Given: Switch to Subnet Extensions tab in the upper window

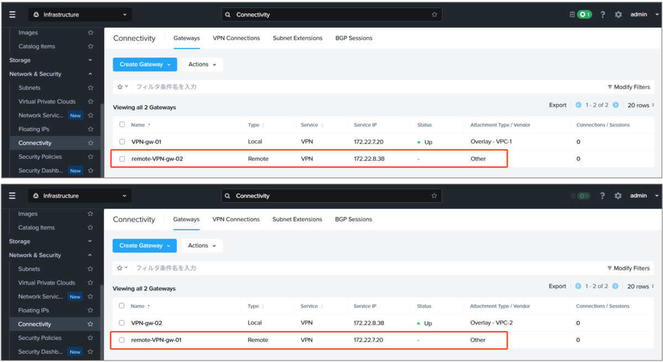Looking at the screenshot, I should [x=297, y=38].
